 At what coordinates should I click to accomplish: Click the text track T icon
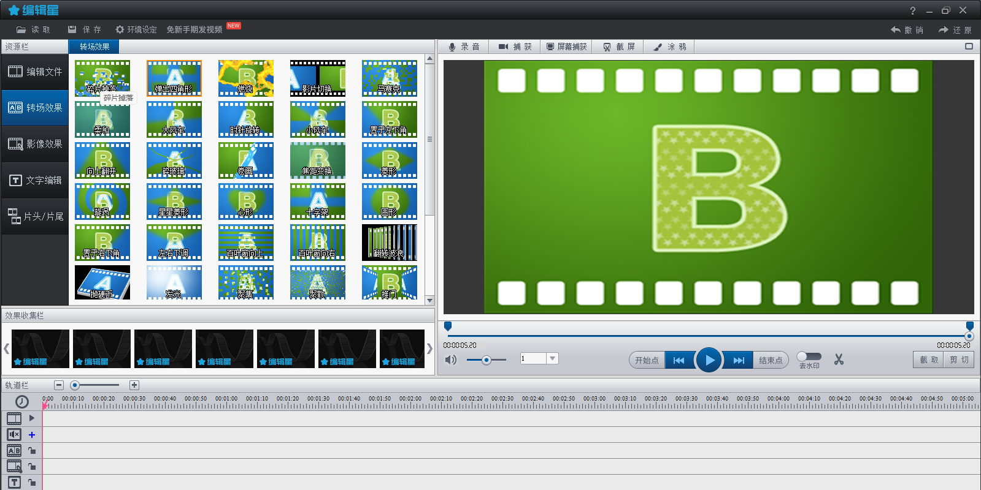click(x=14, y=482)
